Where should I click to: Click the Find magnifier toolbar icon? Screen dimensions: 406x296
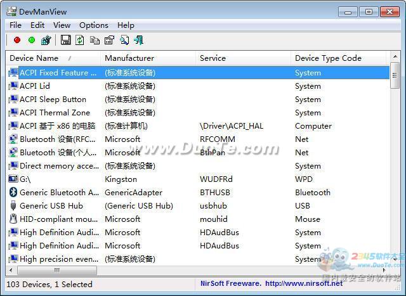124,40
